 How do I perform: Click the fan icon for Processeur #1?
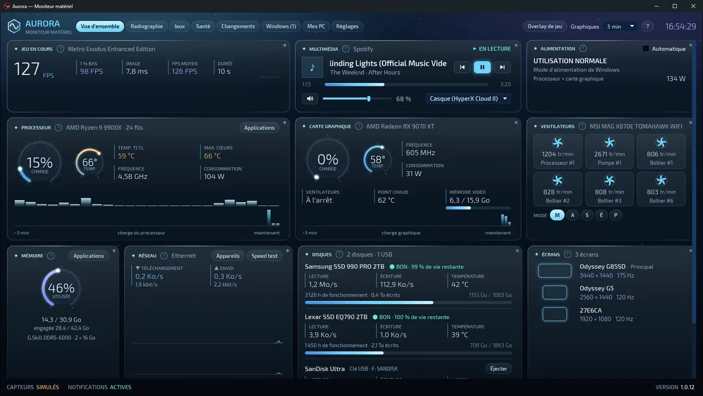(x=558, y=142)
